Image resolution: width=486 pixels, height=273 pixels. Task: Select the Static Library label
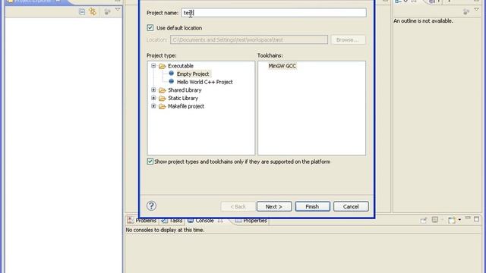point(183,98)
